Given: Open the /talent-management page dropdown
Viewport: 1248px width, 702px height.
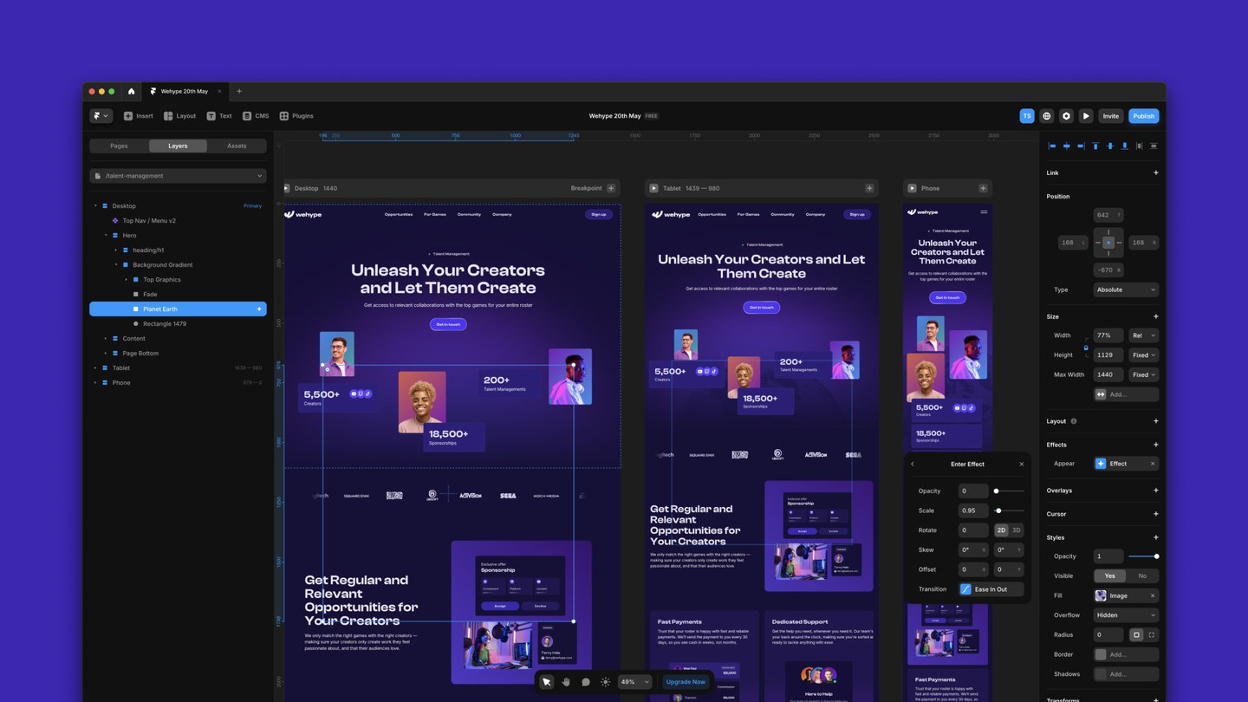Looking at the screenshot, I should (x=178, y=176).
